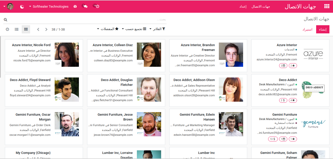Open activities clock icon with 14 badge
Viewport: 333px width, 159px height.
[x=96, y=6]
